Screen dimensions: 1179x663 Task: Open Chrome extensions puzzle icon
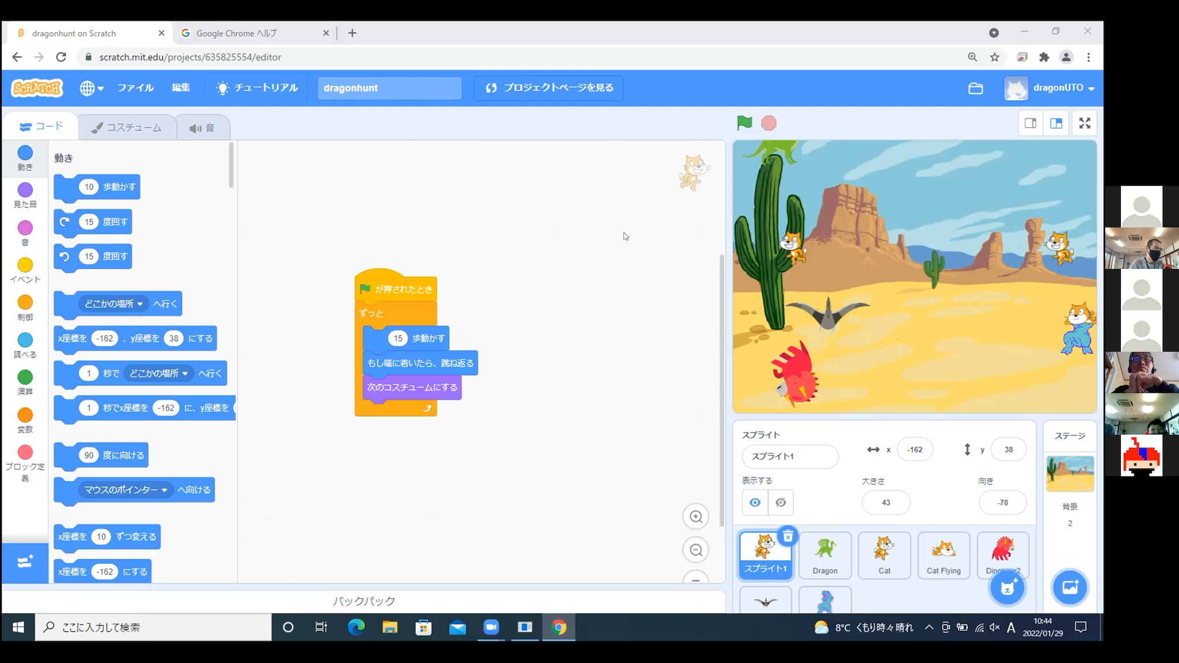(x=1044, y=57)
